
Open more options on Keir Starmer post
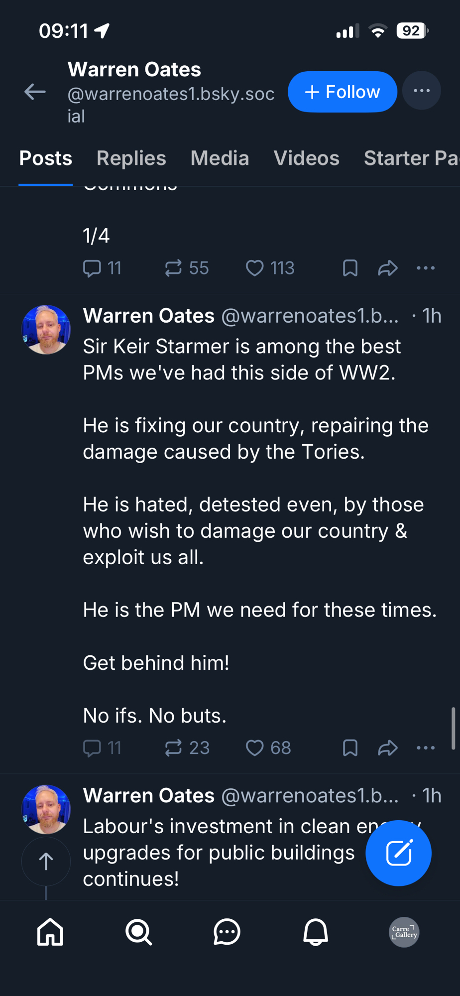tap(426, 748)
